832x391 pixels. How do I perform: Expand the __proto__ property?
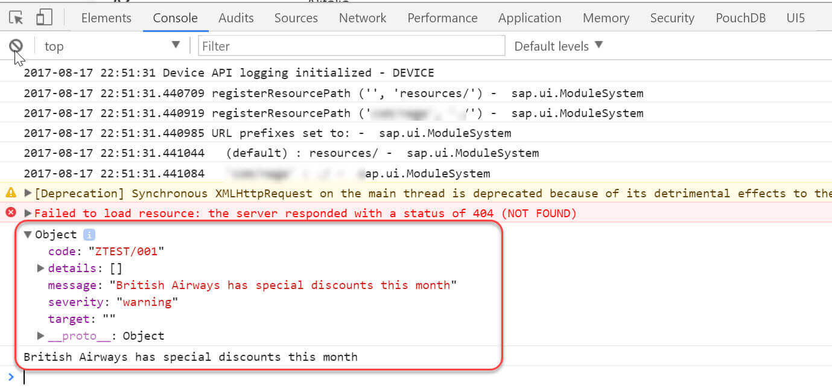pos(40,335)
